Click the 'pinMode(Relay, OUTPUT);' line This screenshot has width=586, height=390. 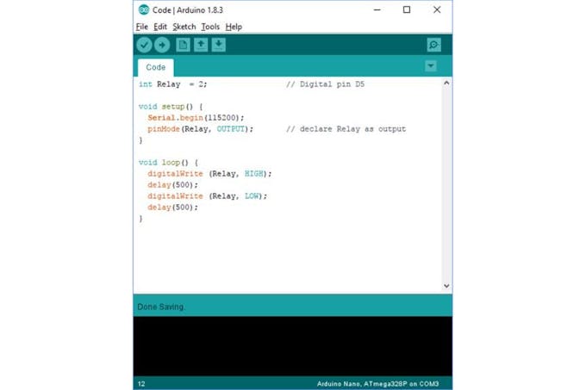click(200, 129)
